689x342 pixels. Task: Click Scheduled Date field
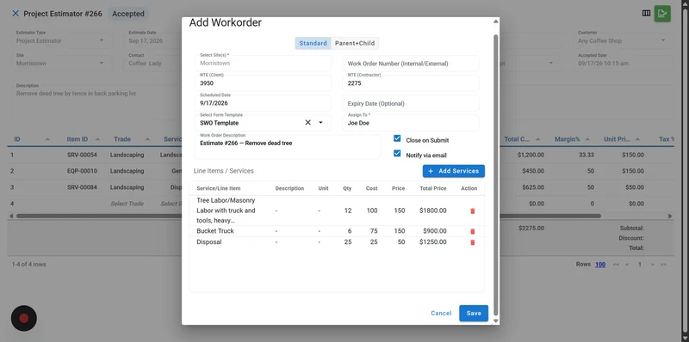[x=264, y=103]
